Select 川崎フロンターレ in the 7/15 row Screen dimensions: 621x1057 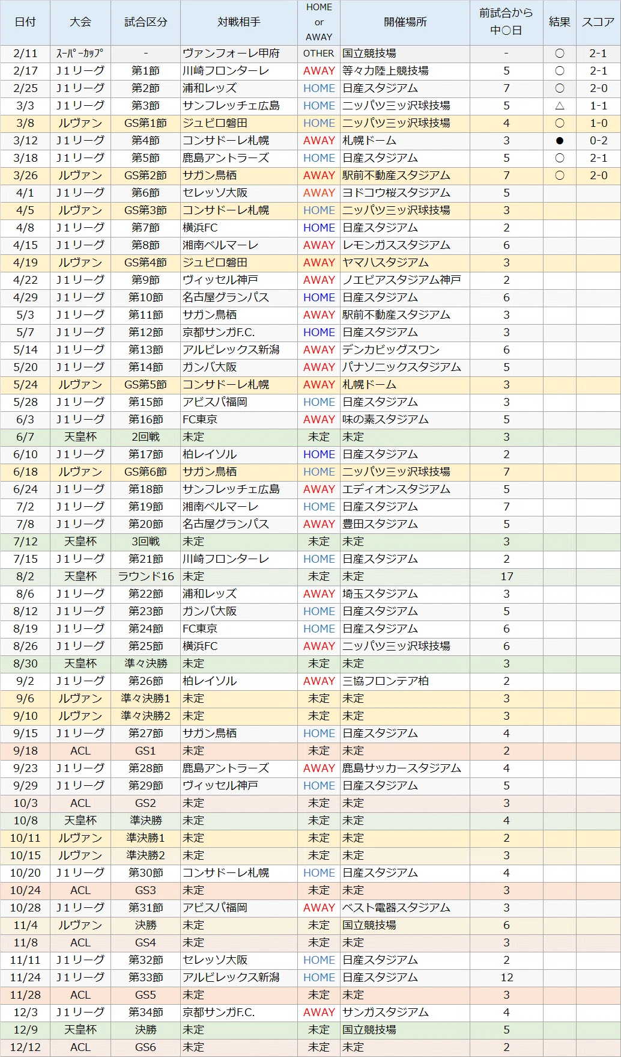(x=239, y=559)
